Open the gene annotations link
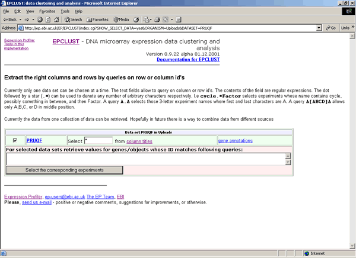This screenshot has height=258, width=356. (x=235, y=141)
